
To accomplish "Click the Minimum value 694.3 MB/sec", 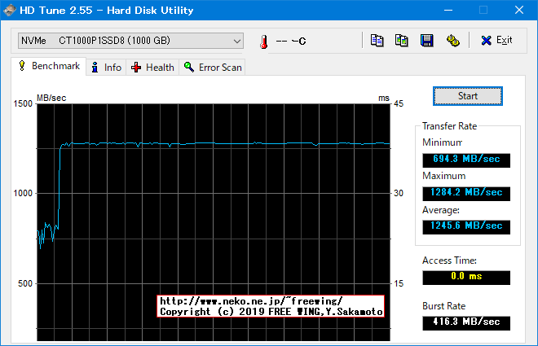I will [466, 160].
